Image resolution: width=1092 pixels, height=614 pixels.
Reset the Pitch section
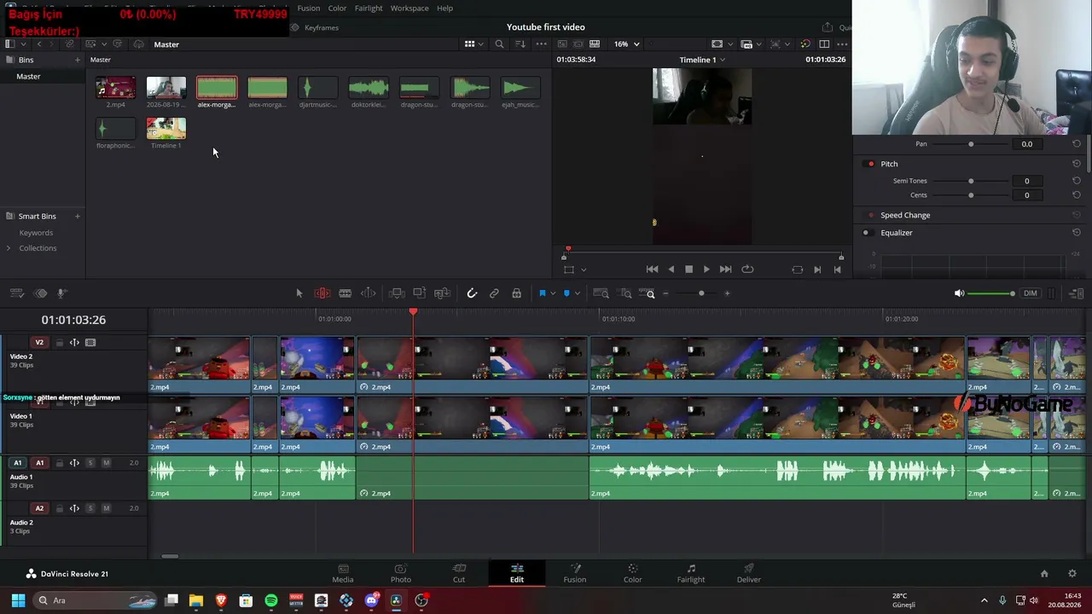(1077, 164)
